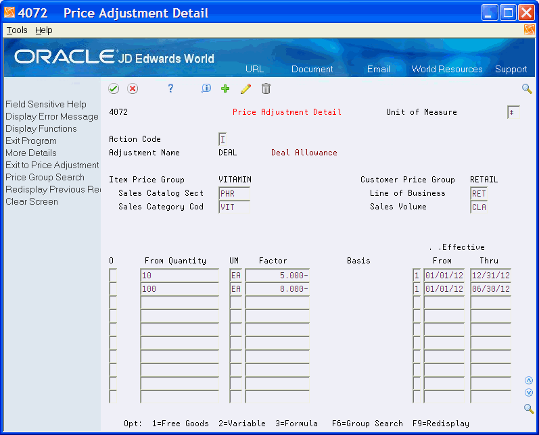The width and height of the screenshot is (539, 435).
Task: Click From Quantity field containing 100
Action: (x=179, y=288)
